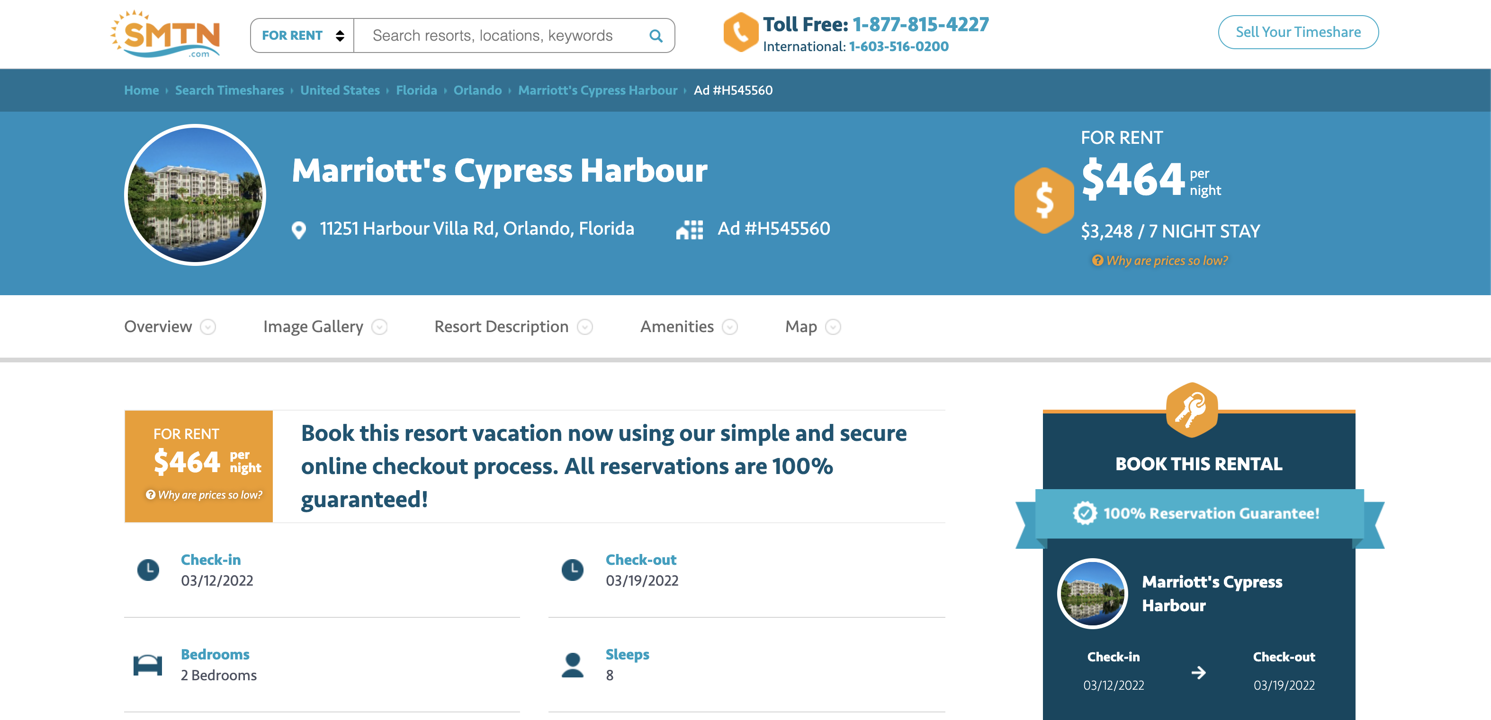Image resolution: width=1491 pixels, height=720 pixels.
Task: Click the Bedrooms bed icon
Action: pos(148,665)
